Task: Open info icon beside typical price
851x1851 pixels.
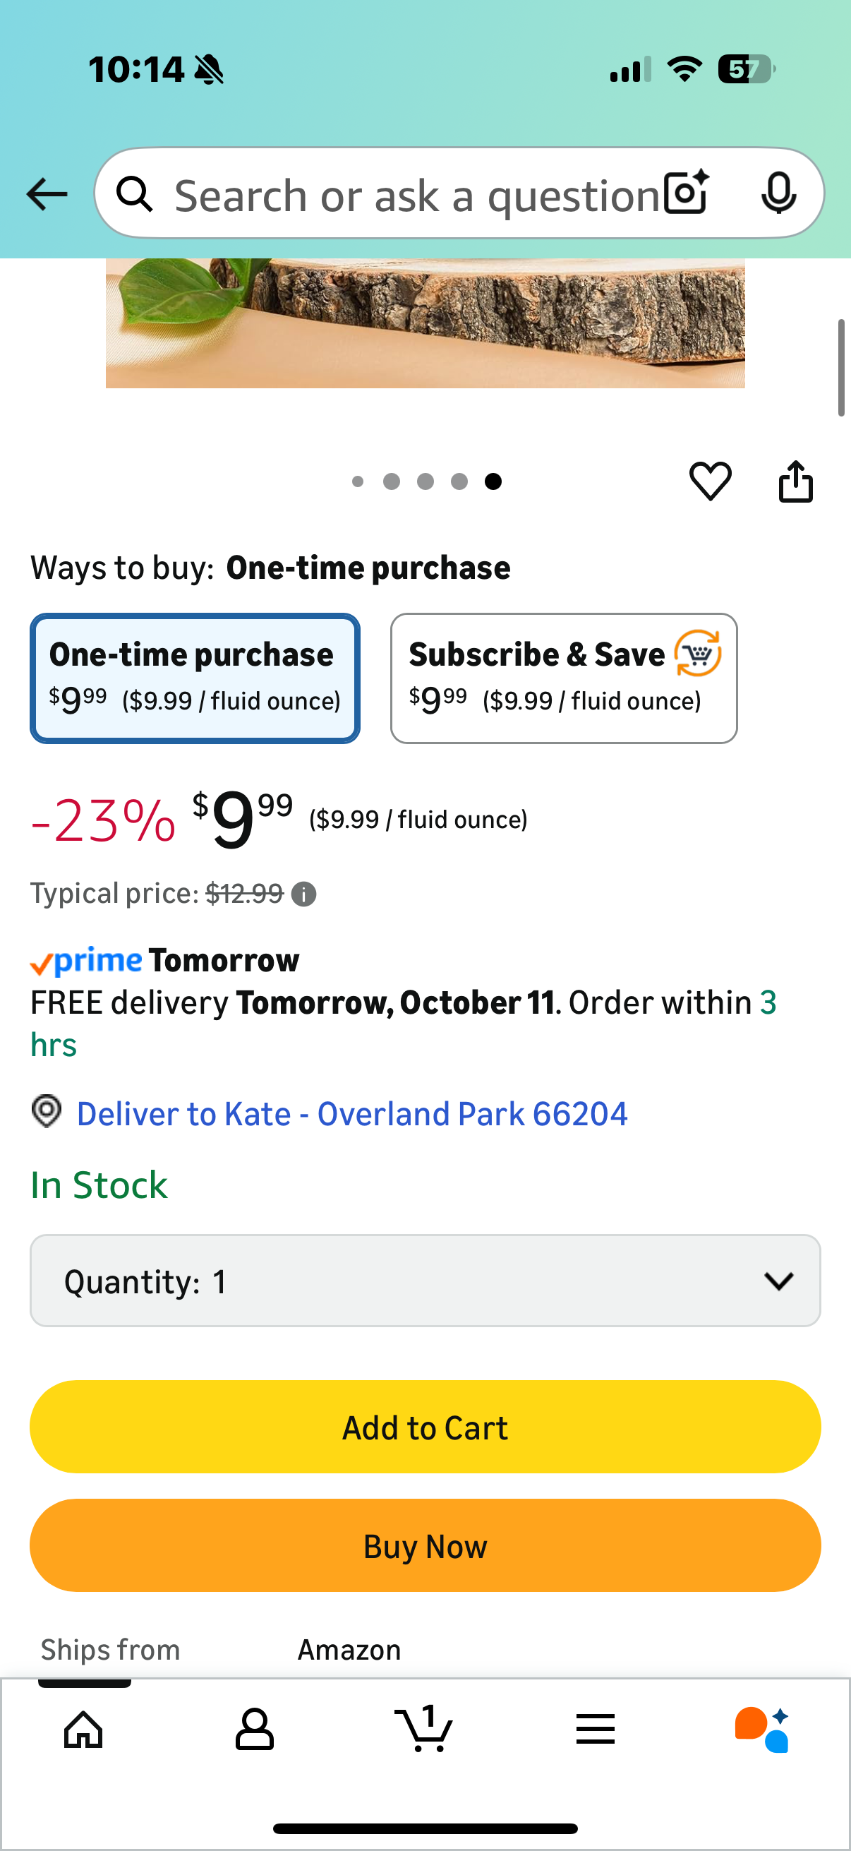Action: (303, 894)
